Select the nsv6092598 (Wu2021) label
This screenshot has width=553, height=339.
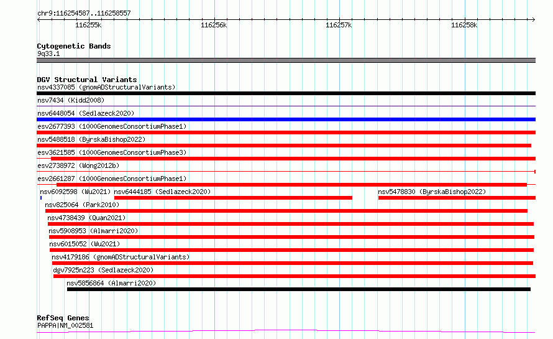[x=75, y=192]
